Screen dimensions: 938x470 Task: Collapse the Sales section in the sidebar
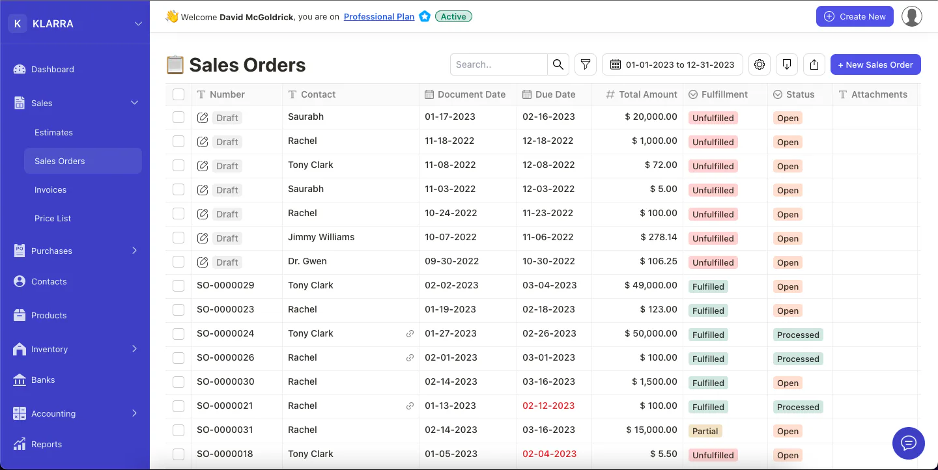pyautogui.click(x=134, y=102)
